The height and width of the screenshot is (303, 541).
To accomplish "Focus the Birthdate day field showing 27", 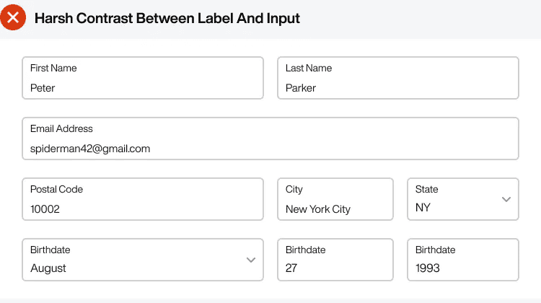I will pos(335,260).
